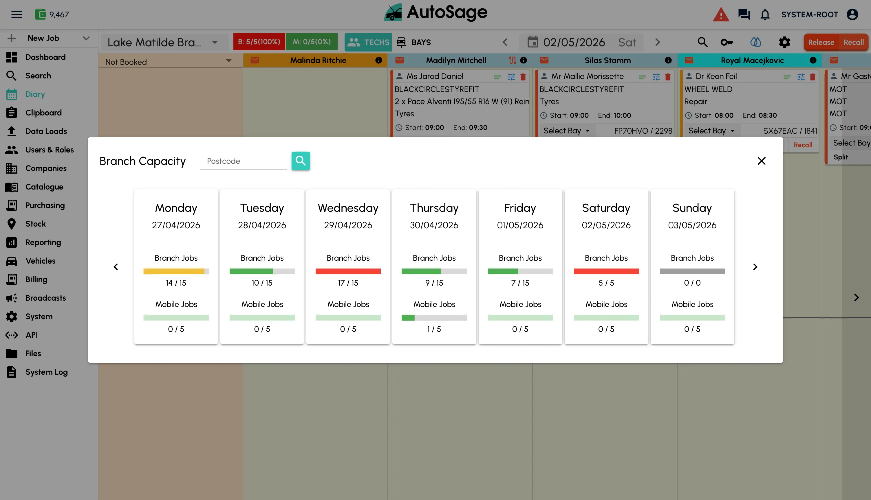This screenshot has height=500, width=871.
Task: Click info icon for Malinda Ritchie
Action: coord(379,60)
